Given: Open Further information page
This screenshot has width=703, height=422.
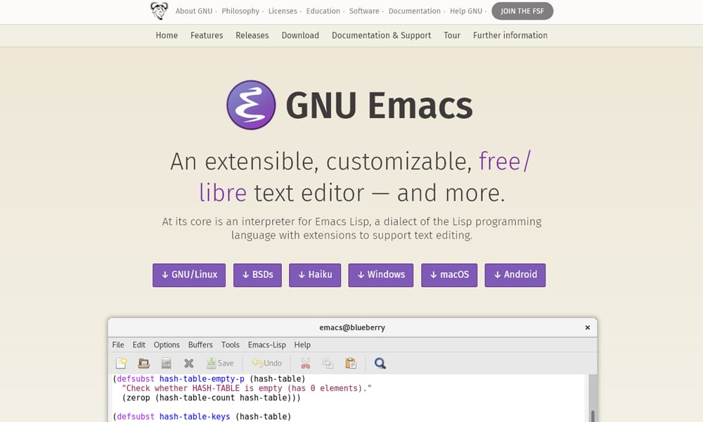Looking at the screenshot, I should click(x=510, y=35).
